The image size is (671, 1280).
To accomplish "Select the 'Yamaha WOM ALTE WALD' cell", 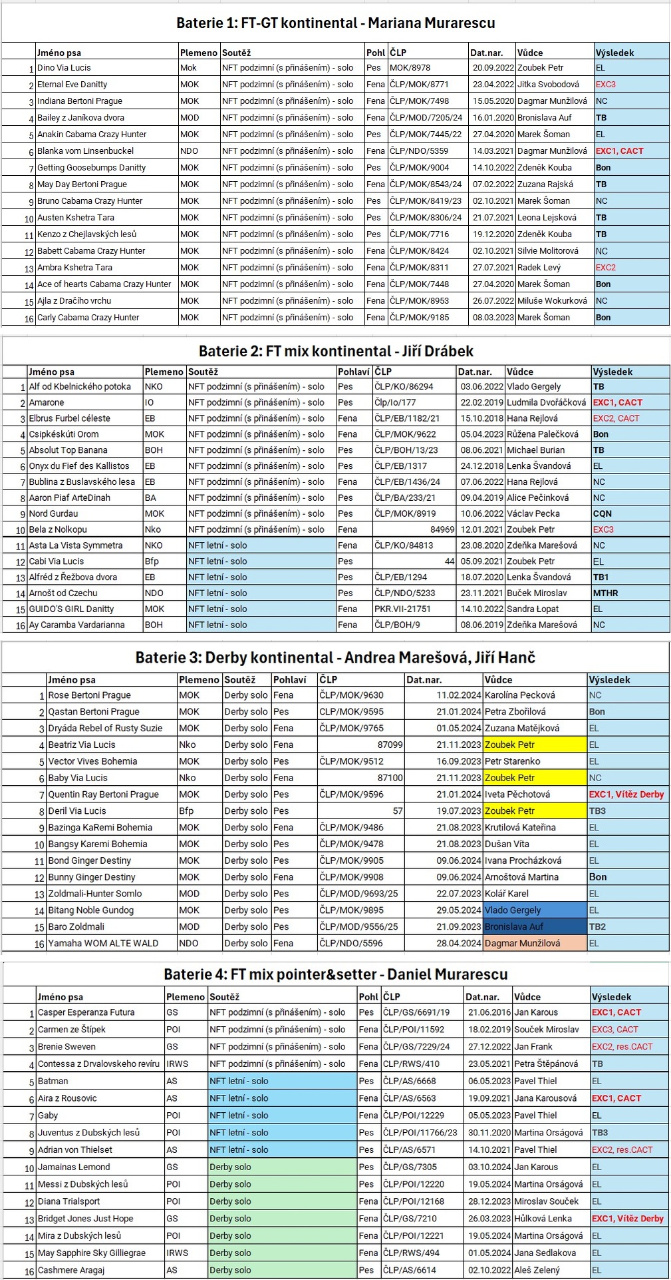I will [x=111, y=944].
